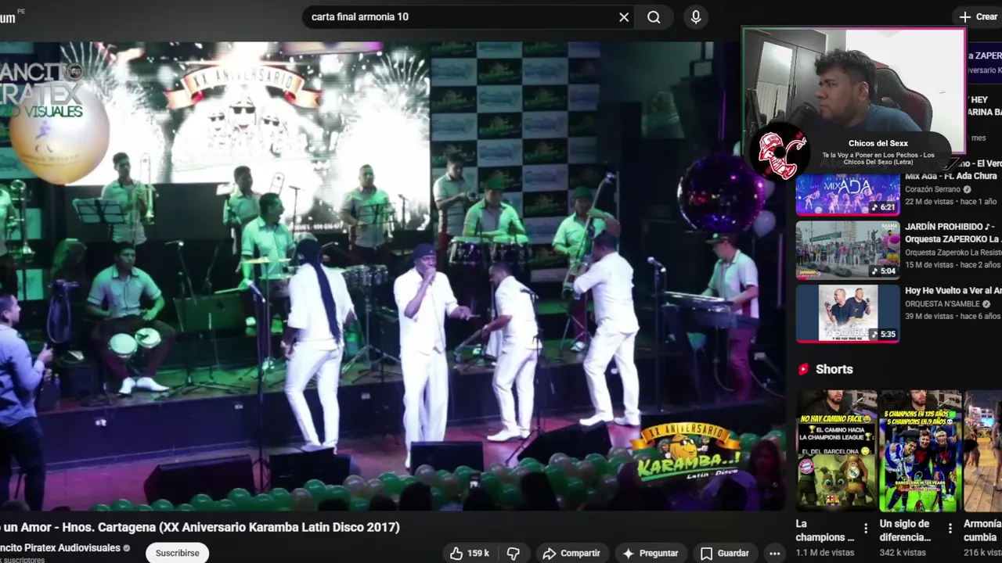
Task: Save the video with Guardar
Action: (725, 553)
